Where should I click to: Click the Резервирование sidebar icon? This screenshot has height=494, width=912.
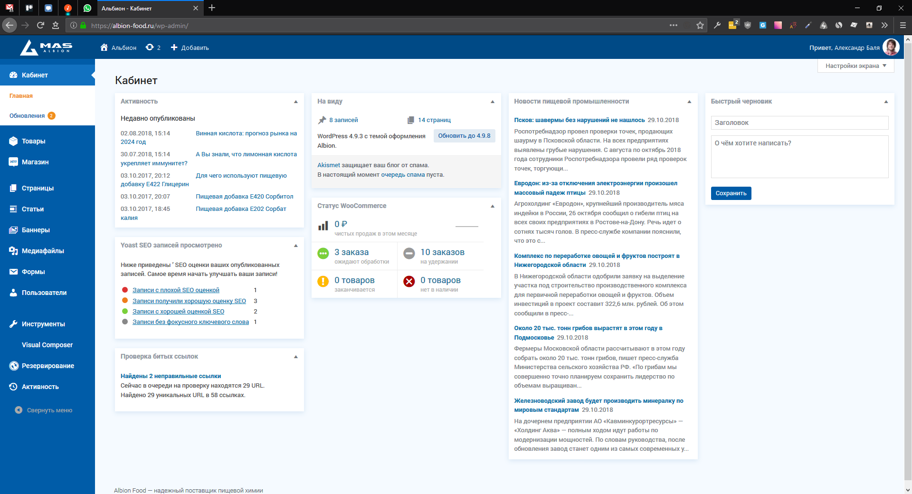click(13, 366)
